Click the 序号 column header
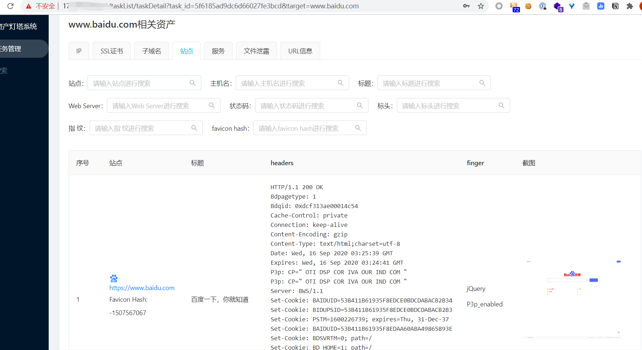 (x=82, y=163)
